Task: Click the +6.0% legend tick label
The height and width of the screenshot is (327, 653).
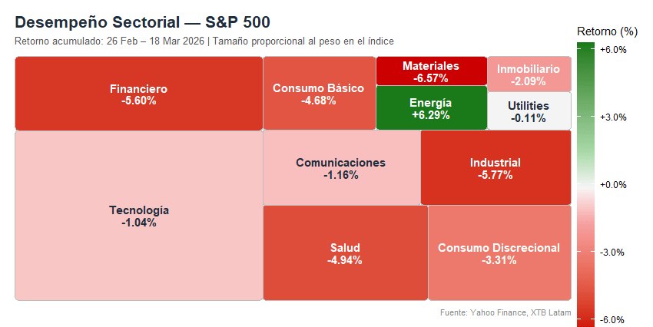Action: [x=613, y=50]
